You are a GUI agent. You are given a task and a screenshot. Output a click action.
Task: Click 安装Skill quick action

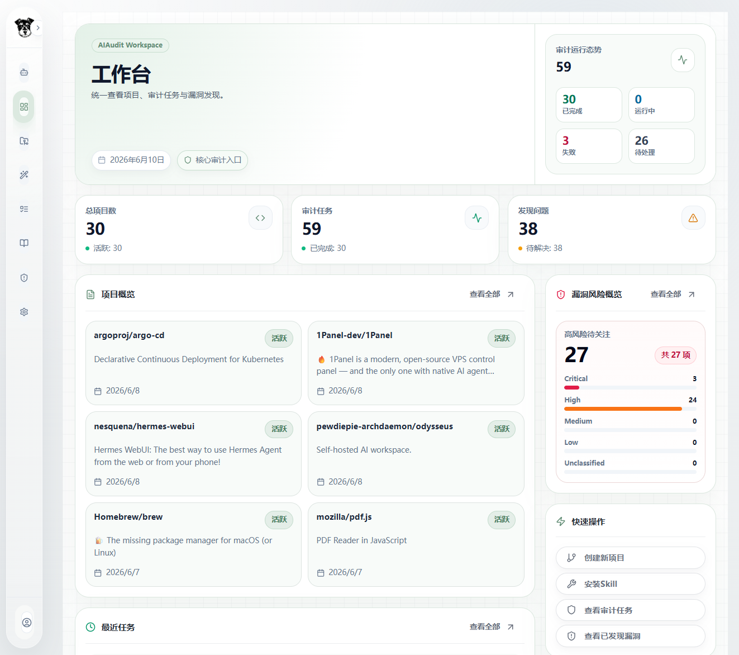[x=630, y=584]
